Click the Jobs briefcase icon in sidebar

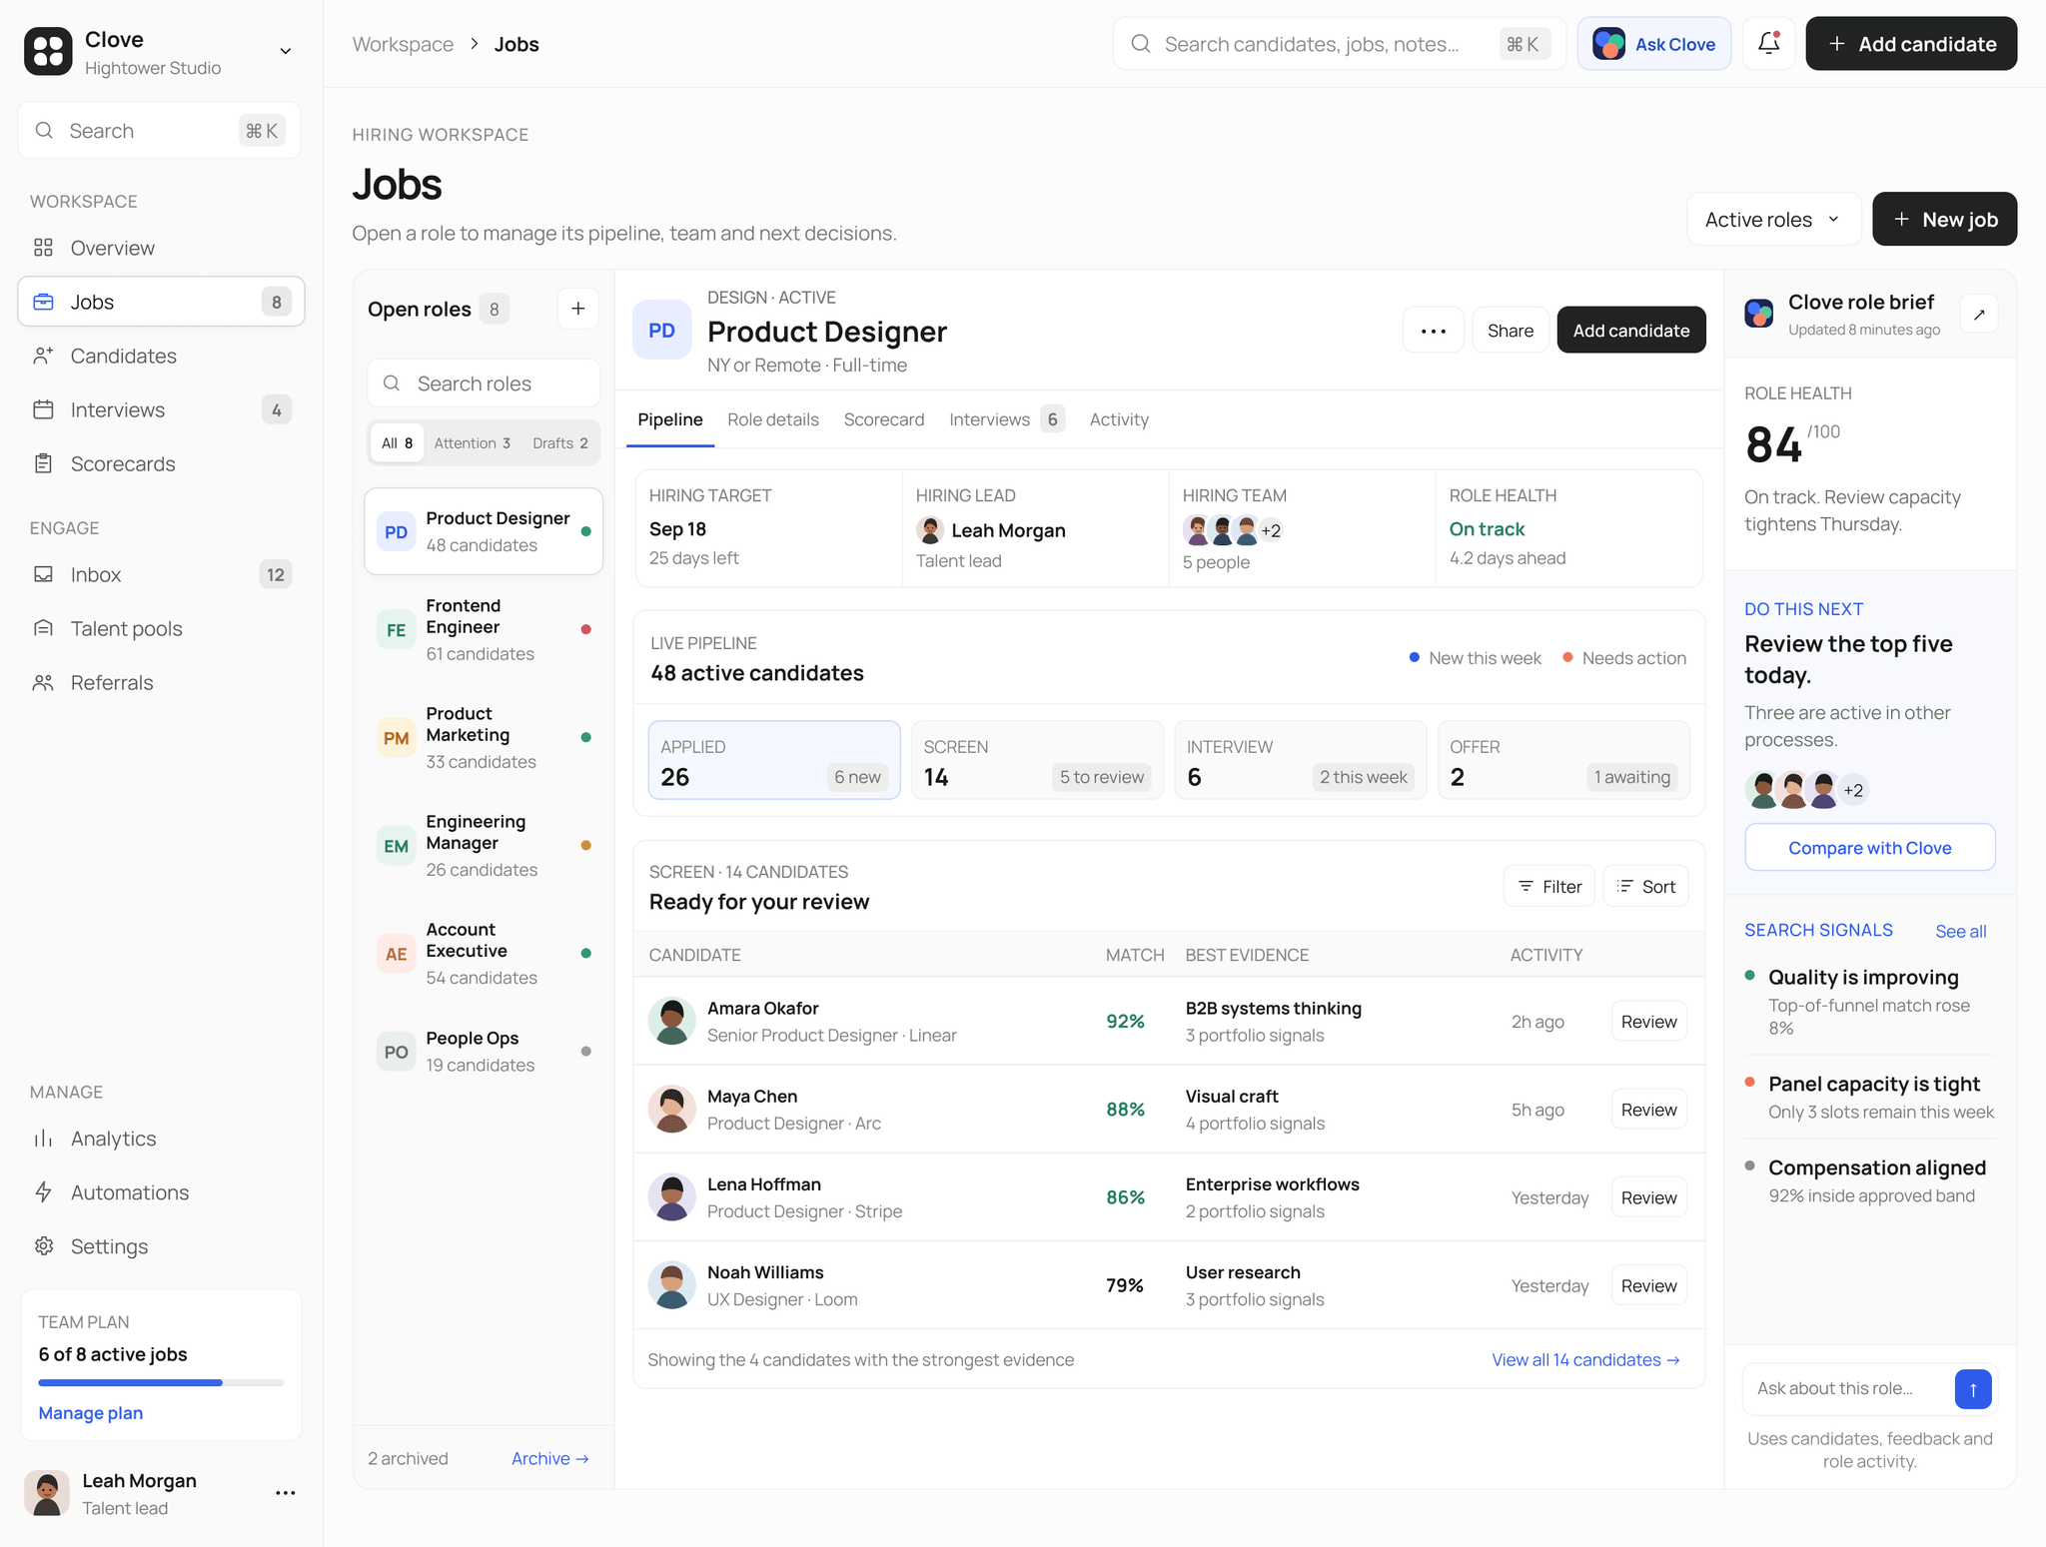43,302
